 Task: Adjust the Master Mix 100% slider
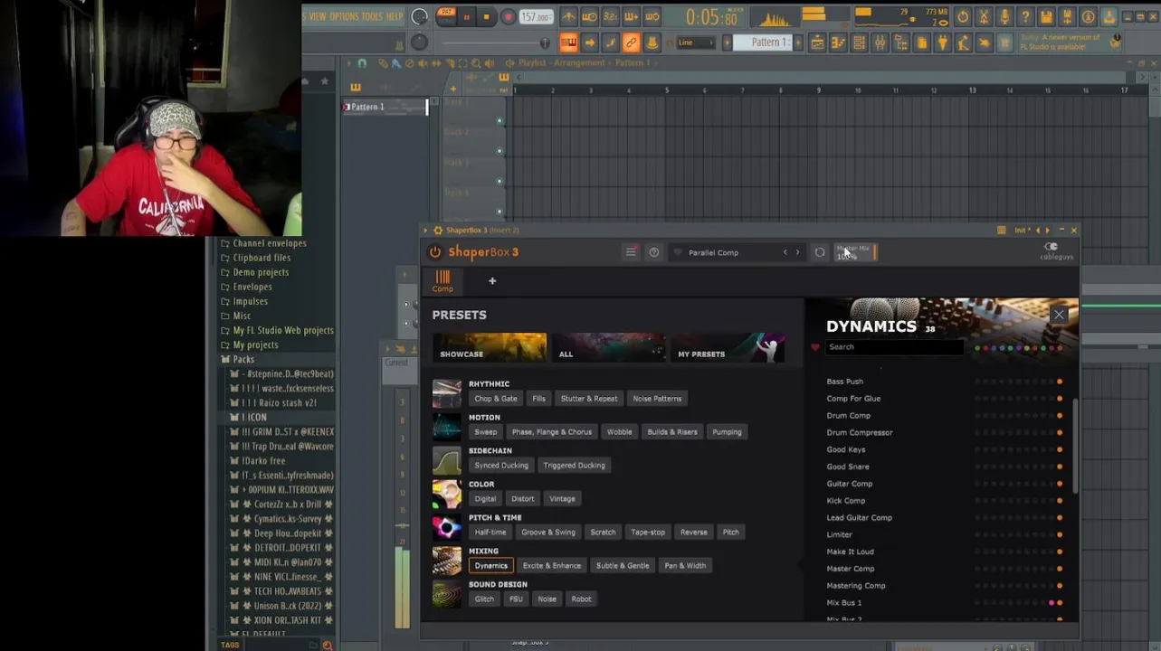[855, 252]
